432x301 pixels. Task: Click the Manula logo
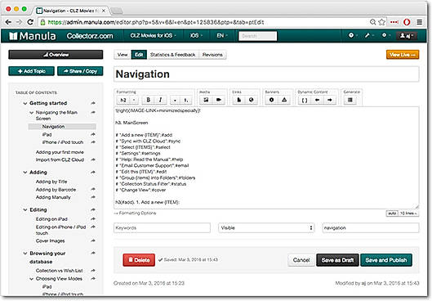click(33, 36)
